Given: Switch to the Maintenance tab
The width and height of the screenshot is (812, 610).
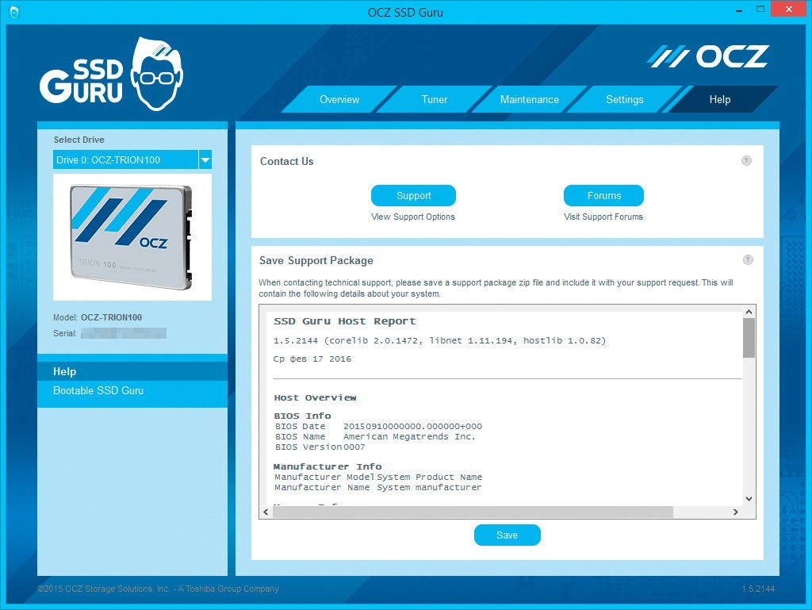Looking at the screenshot, I should tap(529, 99).
